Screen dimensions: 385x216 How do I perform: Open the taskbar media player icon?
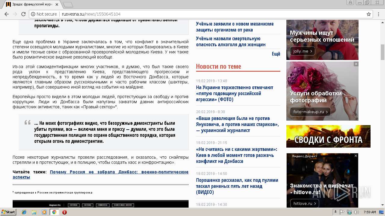44,212
